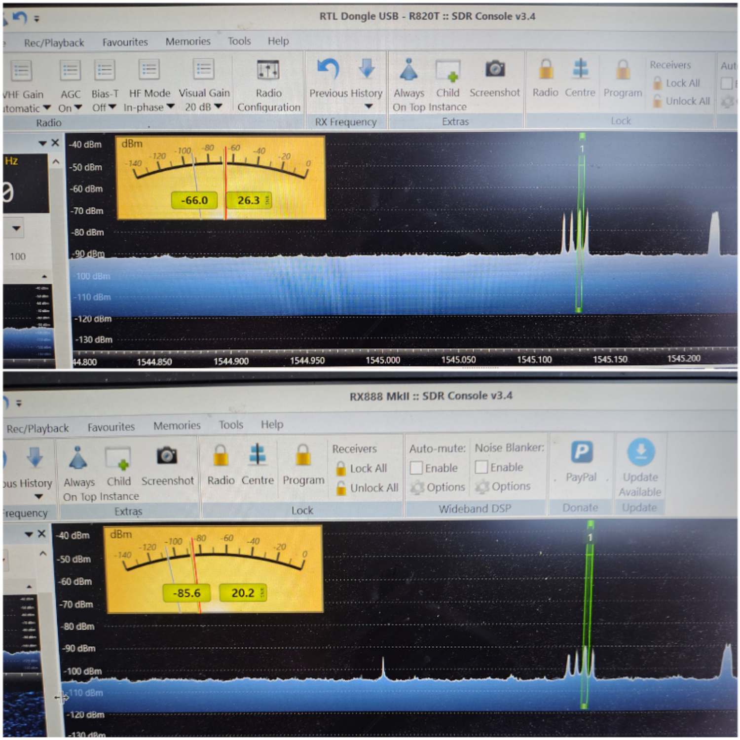Click the 20.2 SNR meter readout

243,592
